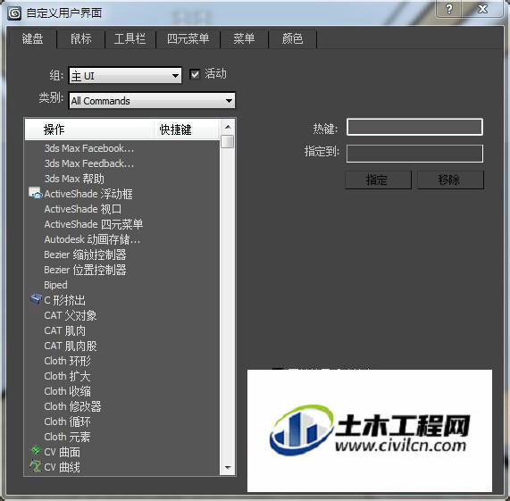Screen dimensions: 510x501
Task: Click the 热键 input field
Action: [414, 127]
